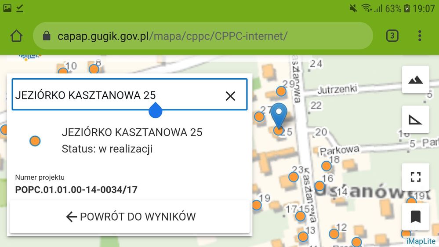Tap orange point at address 27
Image resolution: width=439 pixels, height=247 pixels.
tap(259, 116)
